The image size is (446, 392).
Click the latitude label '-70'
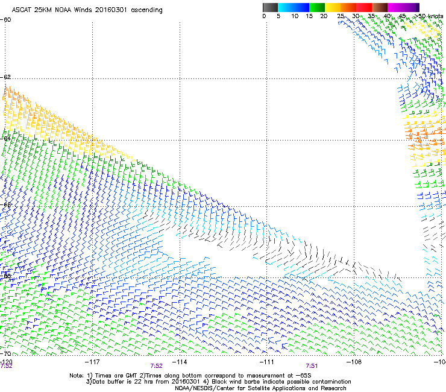(x=5, y=353)
